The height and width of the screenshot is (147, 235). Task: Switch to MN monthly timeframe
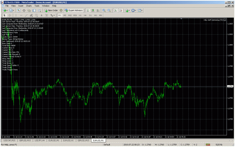pos(100,15)
